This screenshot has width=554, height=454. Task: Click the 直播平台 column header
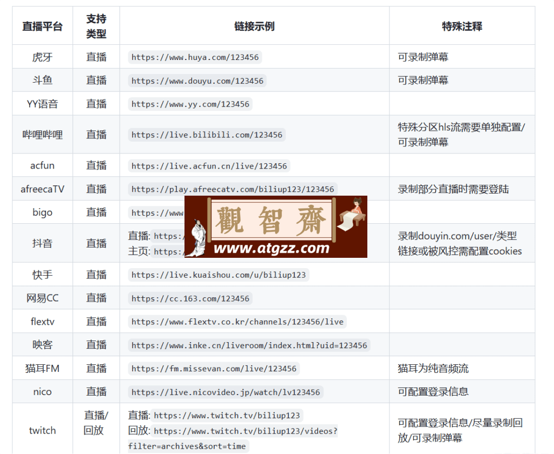(x=42, y=26)
